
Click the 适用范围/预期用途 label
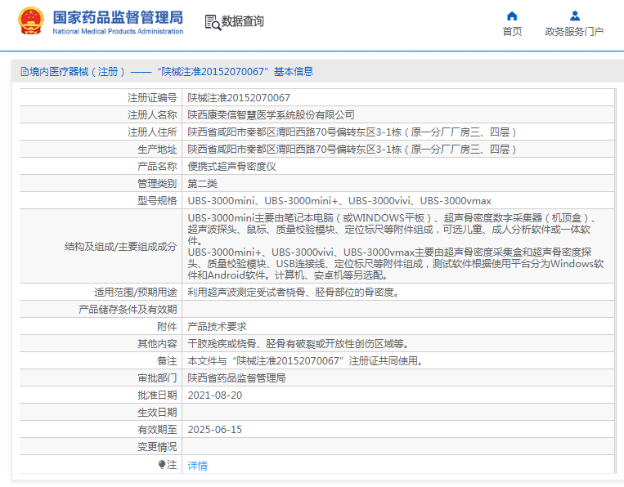click(x=135, y=293)
